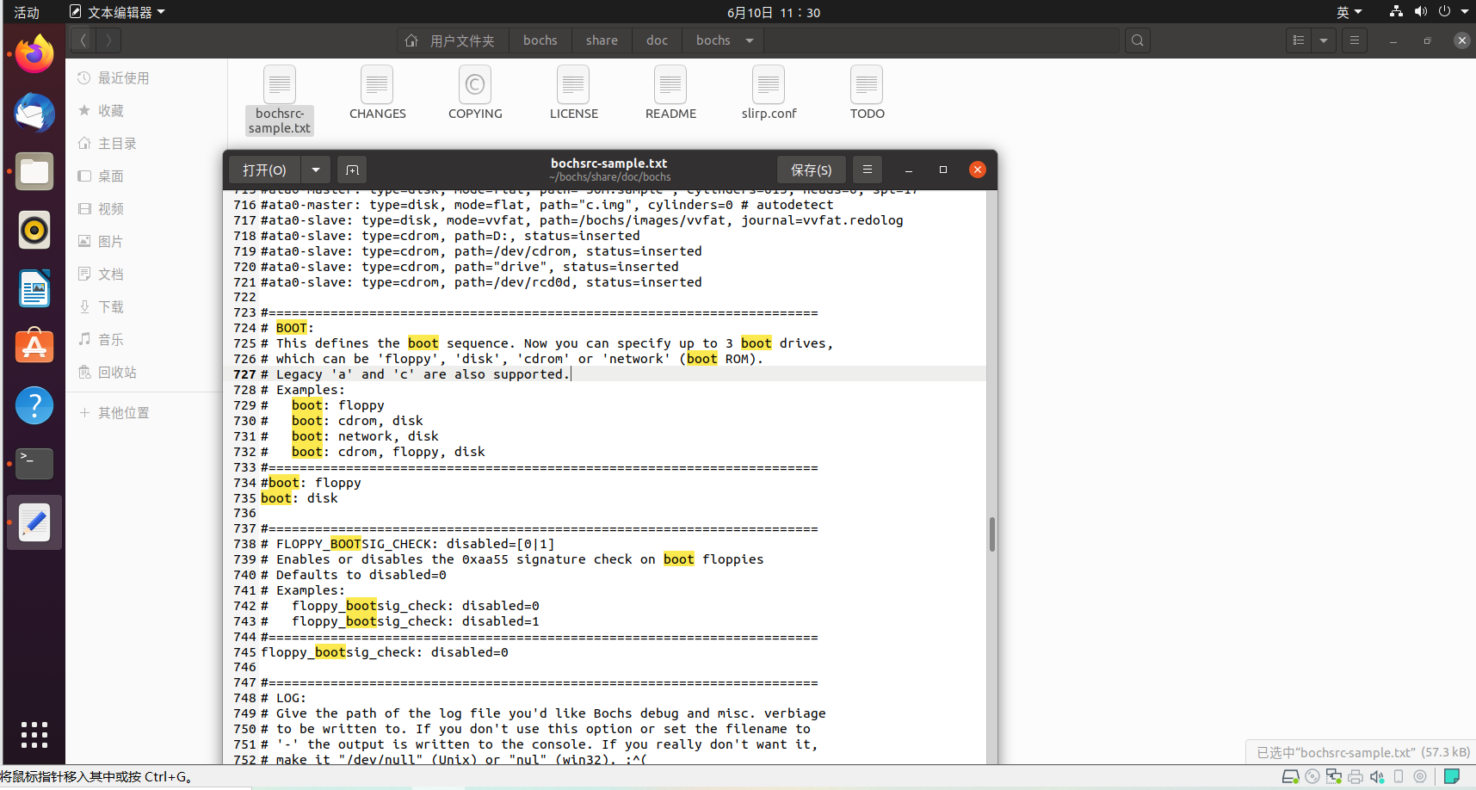Go back in the file manager
This screenshot has height=790, width=1476.
(x=83, y=40)
